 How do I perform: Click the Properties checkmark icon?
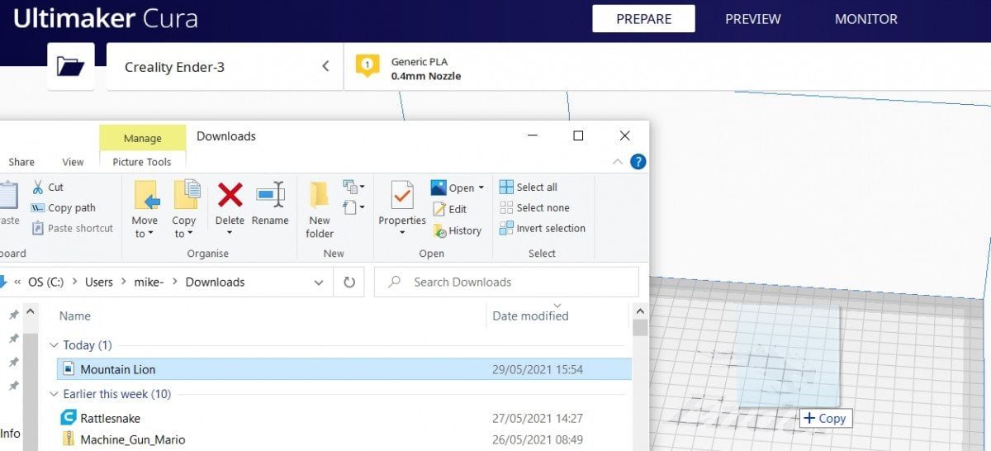coord(402,196)
